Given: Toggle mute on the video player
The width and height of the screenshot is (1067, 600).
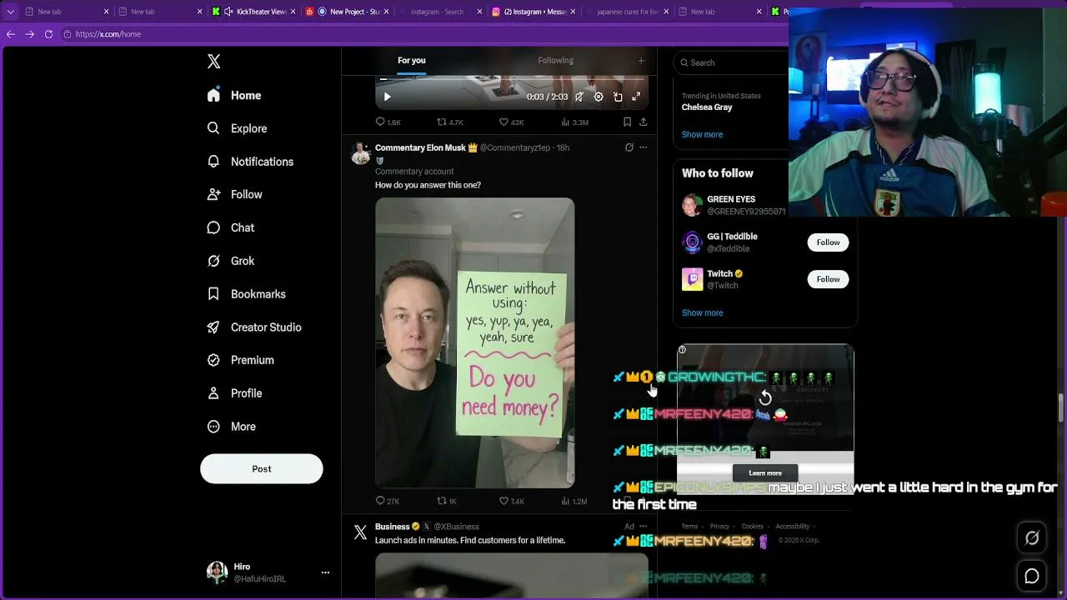Looking at the screenshot, I should (x=579, y=97).
